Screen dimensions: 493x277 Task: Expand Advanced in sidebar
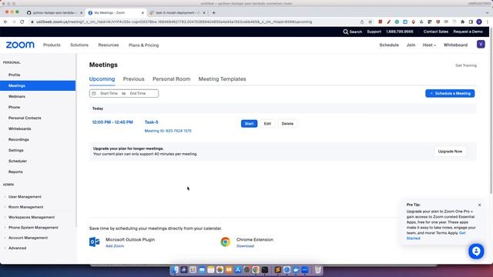tap(17, 248)
